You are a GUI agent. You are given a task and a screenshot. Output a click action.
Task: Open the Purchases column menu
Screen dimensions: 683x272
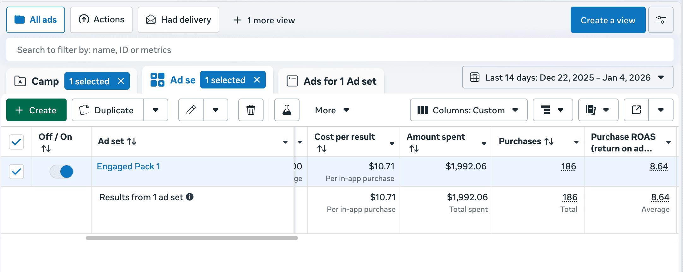point(576,142)
